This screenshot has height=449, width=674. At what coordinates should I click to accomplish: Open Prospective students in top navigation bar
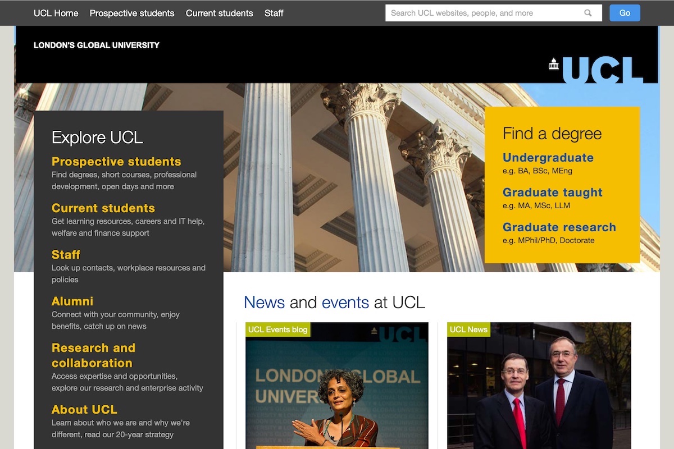[x=132, y=13]
